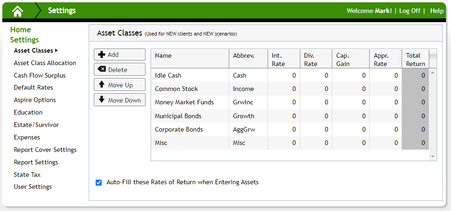451x211 pixels.
Task: Click the Delete backspace icon
Action: (x=102, y=70)
